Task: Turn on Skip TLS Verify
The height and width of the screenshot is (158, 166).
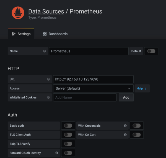Action: [68, 144]
